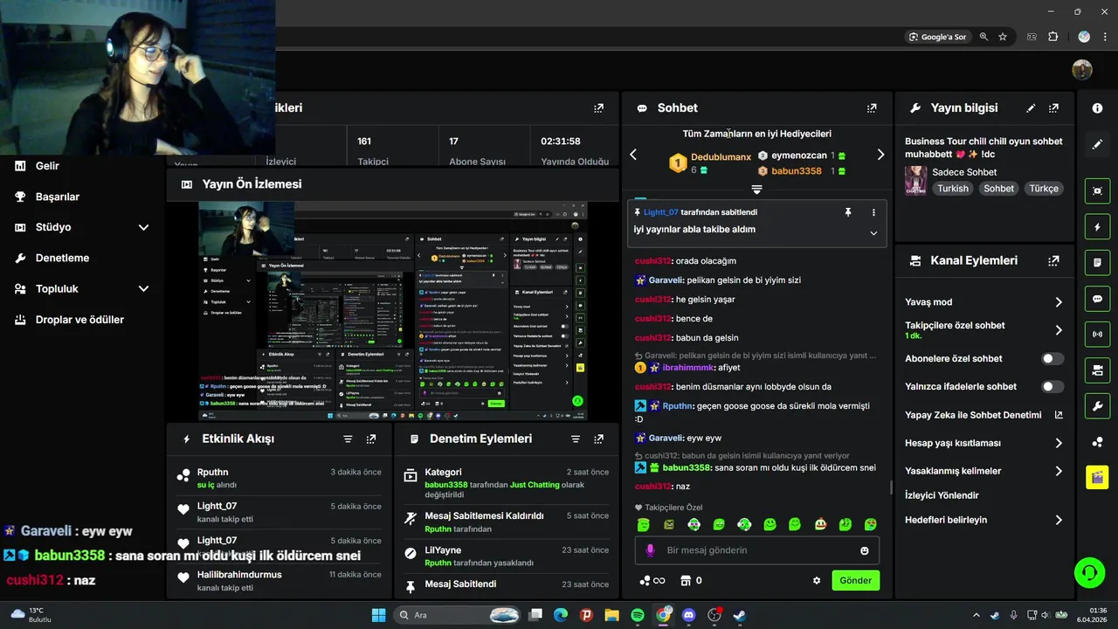Image resolution: width=1118 pixels, height=629 pixels.
Task: Show previous gift leaderboard with left arrow
Action: 633,155
